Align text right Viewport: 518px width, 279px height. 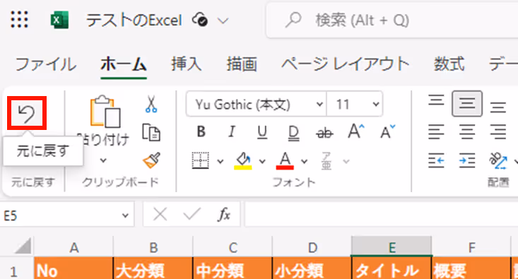click(498, 132)
